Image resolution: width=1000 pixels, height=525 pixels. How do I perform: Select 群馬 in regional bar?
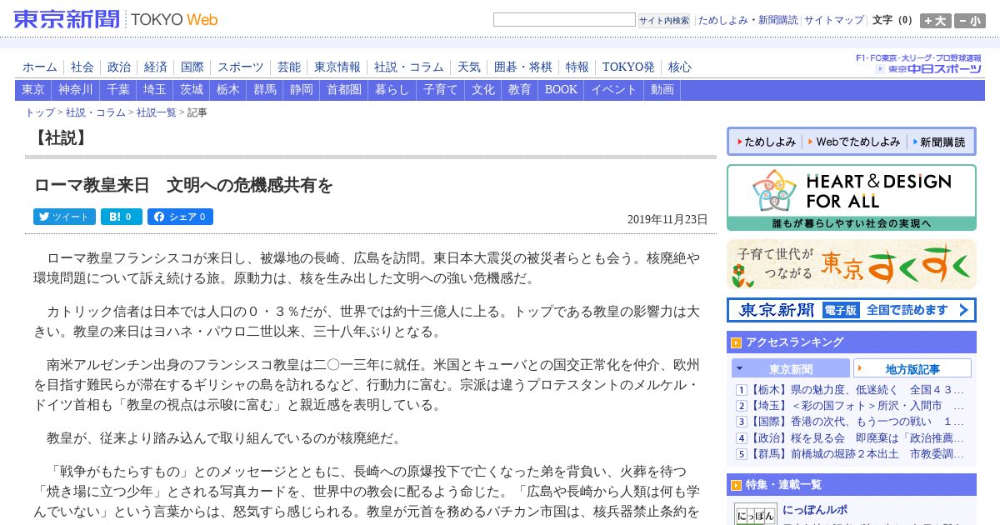point(265,90)
